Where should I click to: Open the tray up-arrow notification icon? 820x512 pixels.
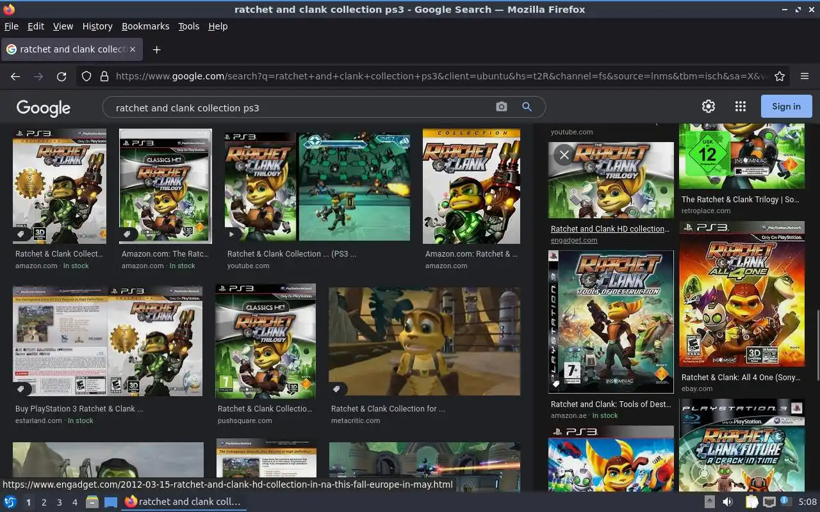[x=710, y=502]
